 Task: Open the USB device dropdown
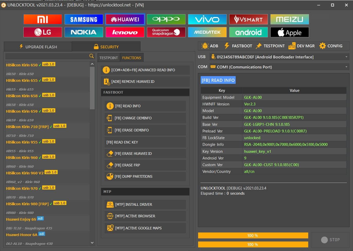(279, 57)
